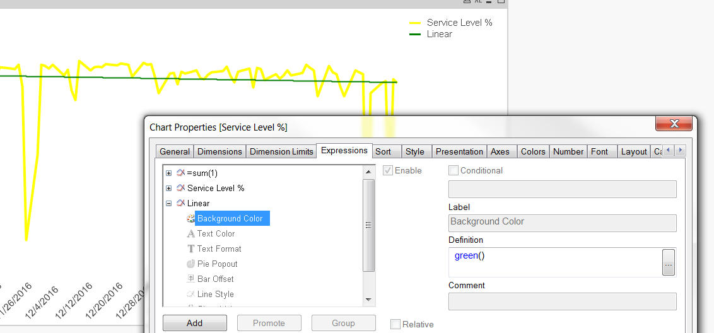Open the Font tab

coord(602,152)
